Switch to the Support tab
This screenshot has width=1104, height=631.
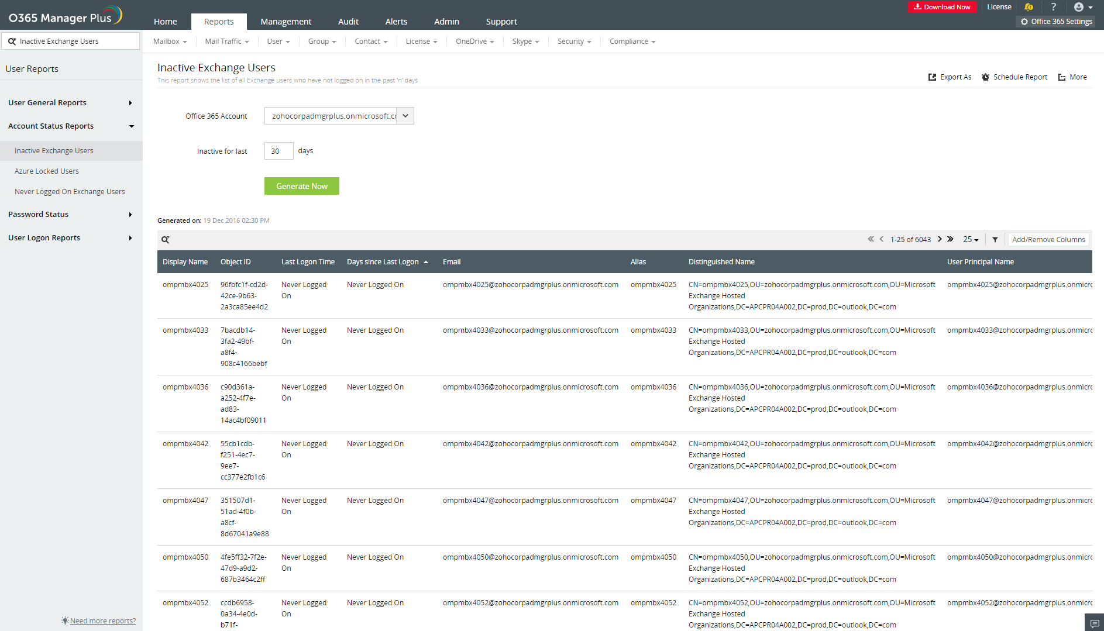coord(501,22)
